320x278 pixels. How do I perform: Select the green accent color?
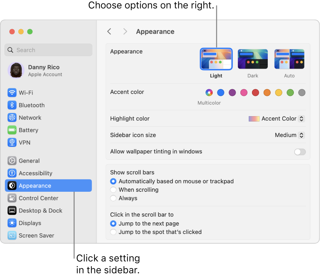(290, 93)
